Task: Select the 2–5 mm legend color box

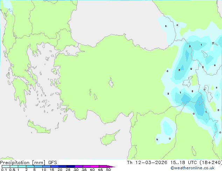Action: pos(30,166)
